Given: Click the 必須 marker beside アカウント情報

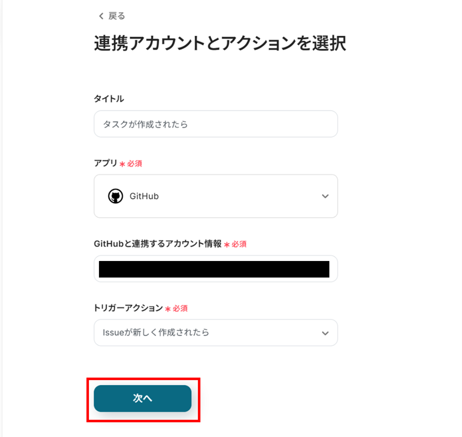Looking at the screenshot, I should click(x=239, y=245).
